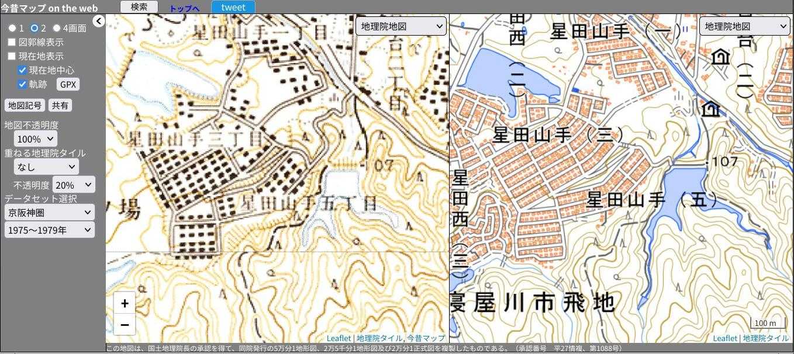Select the 1-screen layout radio button
Image resolution: width=794 pixels, height=354 pixels.
(12, 28)
